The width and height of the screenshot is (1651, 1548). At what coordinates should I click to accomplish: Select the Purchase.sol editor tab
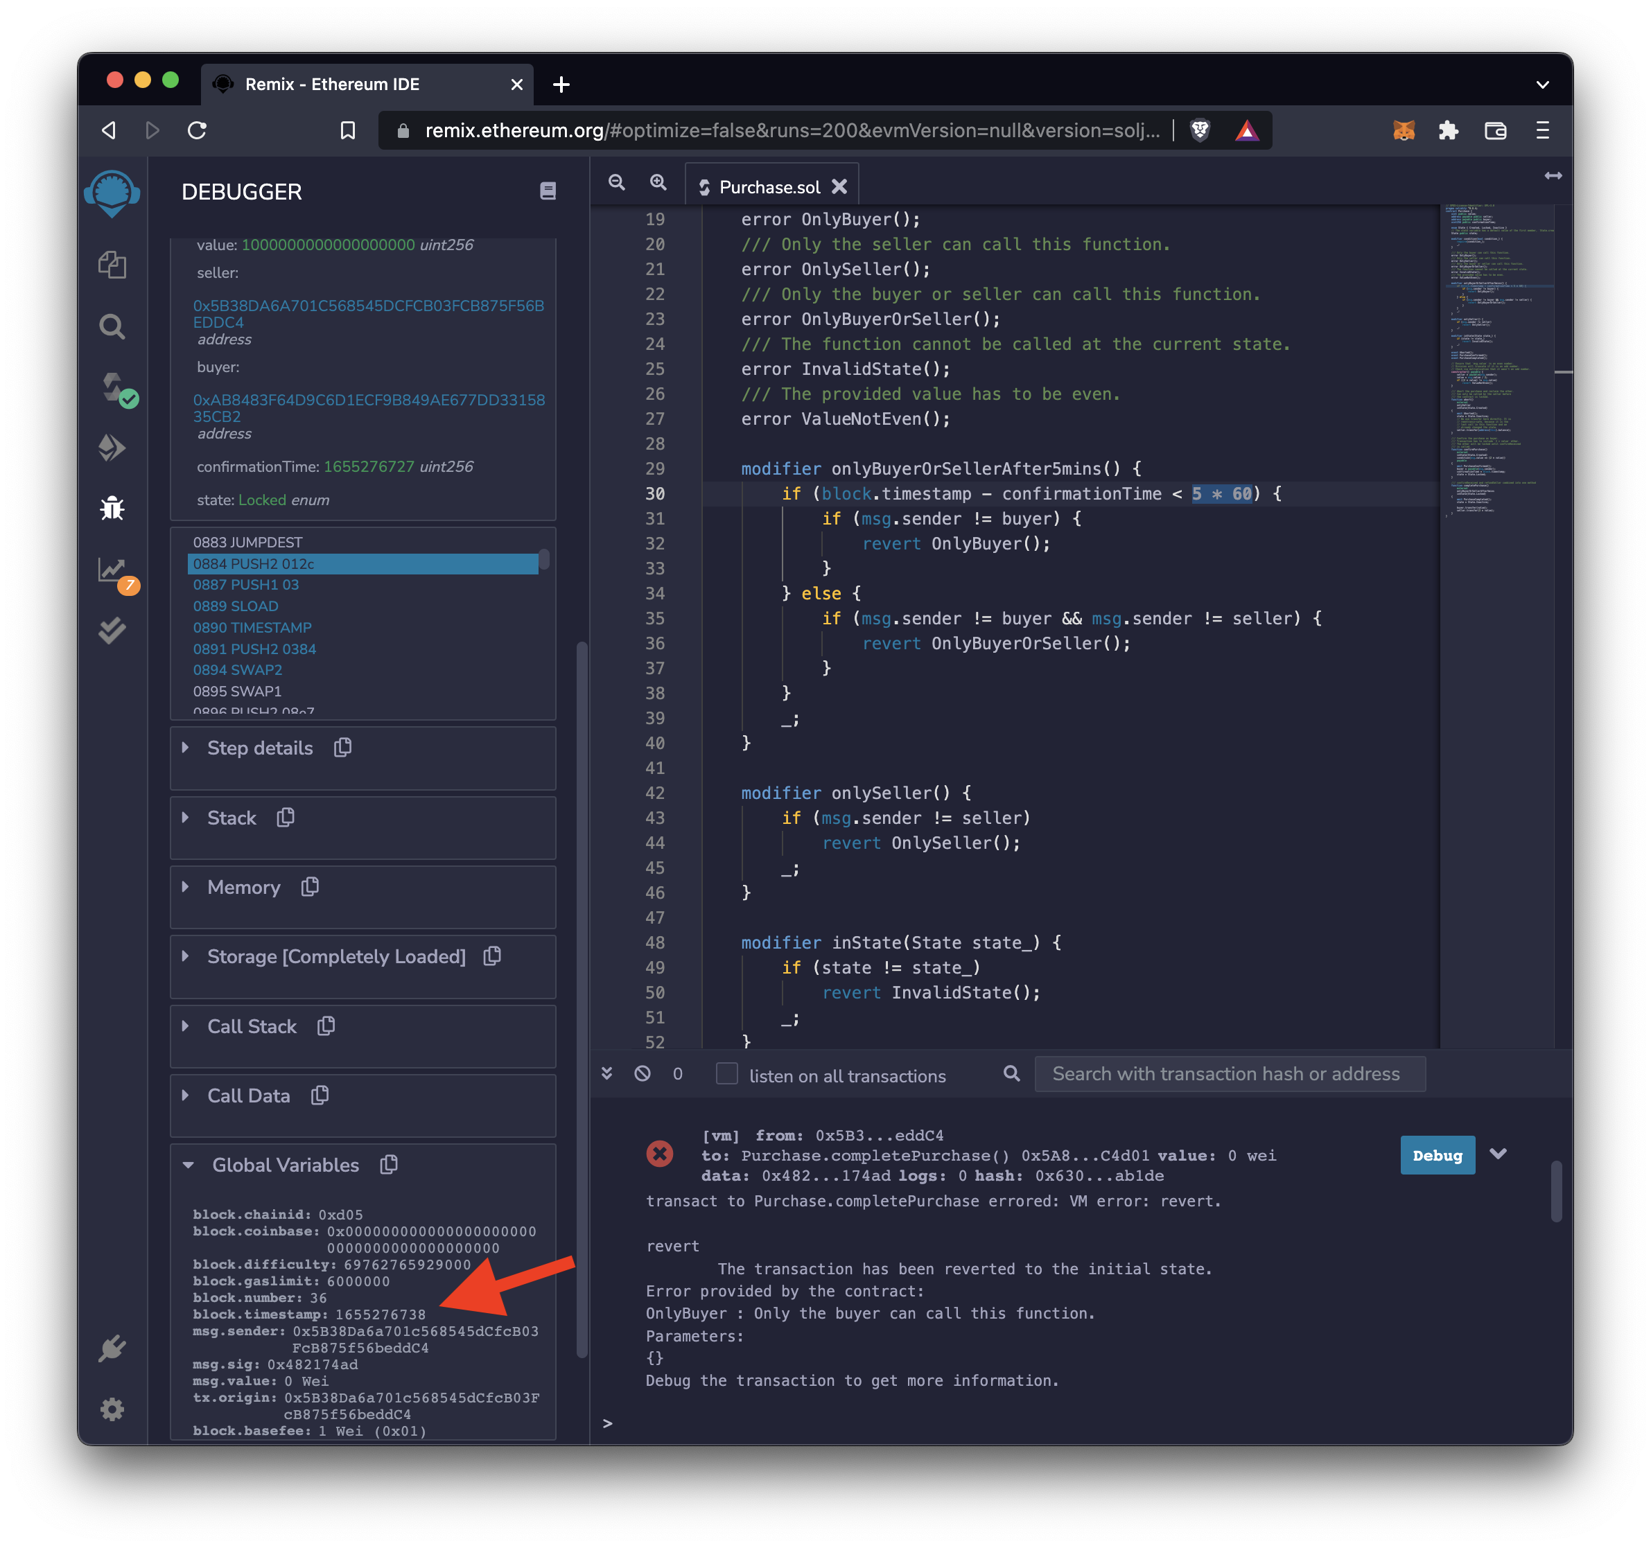[x=769, y=187]
